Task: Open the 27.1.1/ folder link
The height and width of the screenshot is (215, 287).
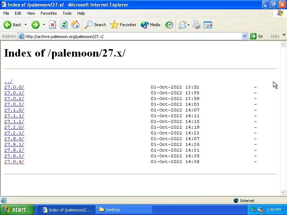Action: pyautogui.click(x=14, y=116)
